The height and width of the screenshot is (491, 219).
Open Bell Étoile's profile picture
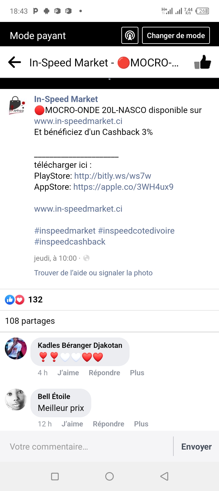point(16,400)
